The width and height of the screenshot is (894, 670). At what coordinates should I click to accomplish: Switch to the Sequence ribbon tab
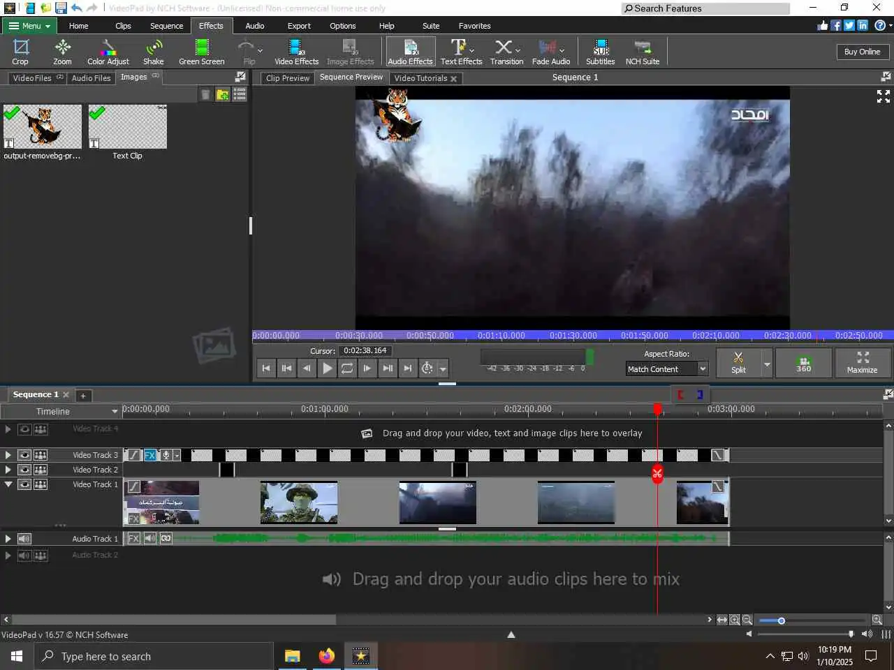(166, 26)
